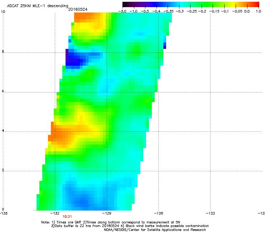Click the title "ASCAT 25KM MLE-1 descending"

(x=38, y=6)
